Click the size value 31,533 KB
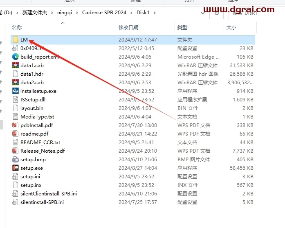Viewport: 285px width, 228px height. click(x=242, y=65)
